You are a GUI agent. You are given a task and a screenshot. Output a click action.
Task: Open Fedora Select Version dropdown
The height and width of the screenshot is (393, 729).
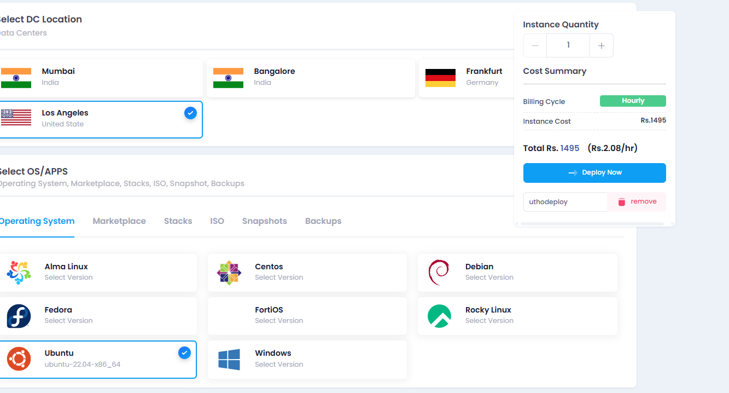click(x=68, y=321)
